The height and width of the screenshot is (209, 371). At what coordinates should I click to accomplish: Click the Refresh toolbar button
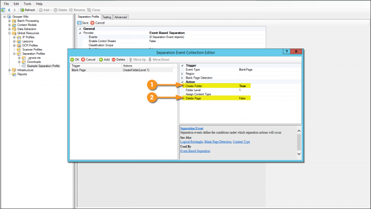27,10
